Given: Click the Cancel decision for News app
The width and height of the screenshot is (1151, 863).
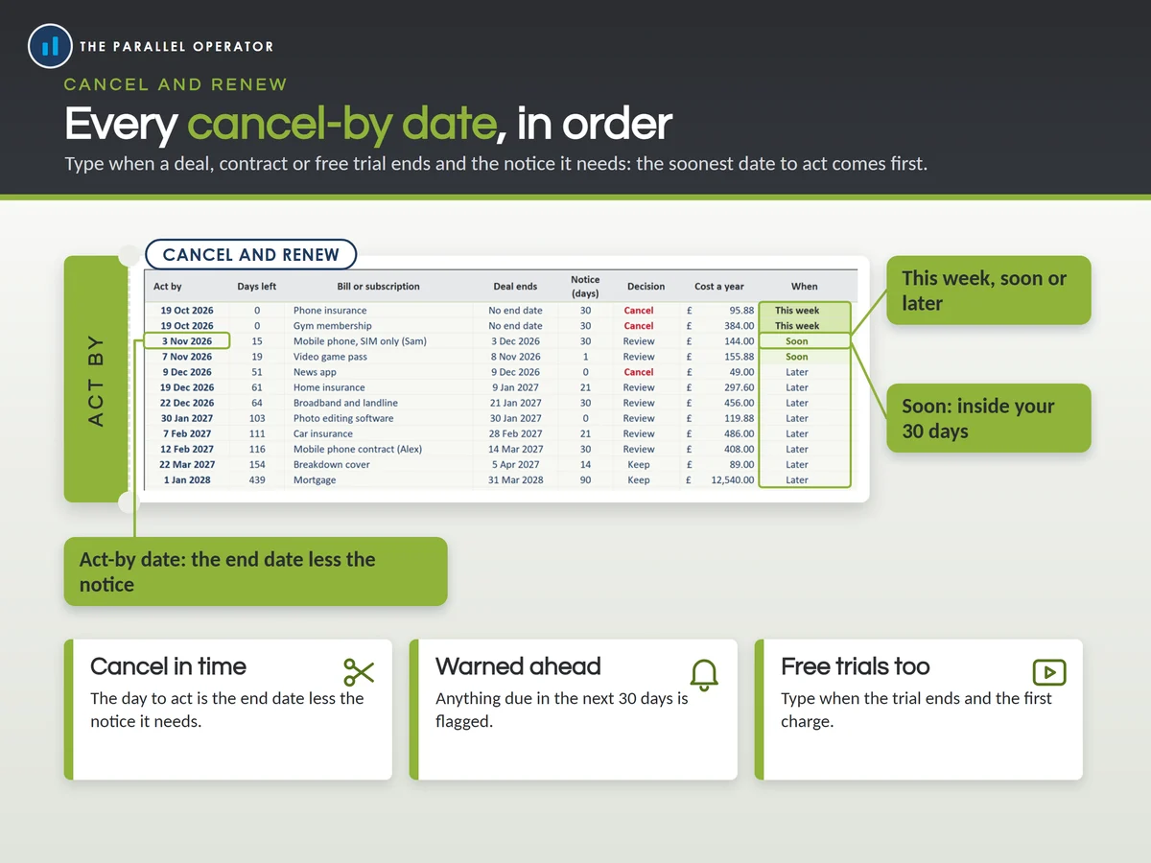Looking at the screenshot, I should click(x=639, y=372).
